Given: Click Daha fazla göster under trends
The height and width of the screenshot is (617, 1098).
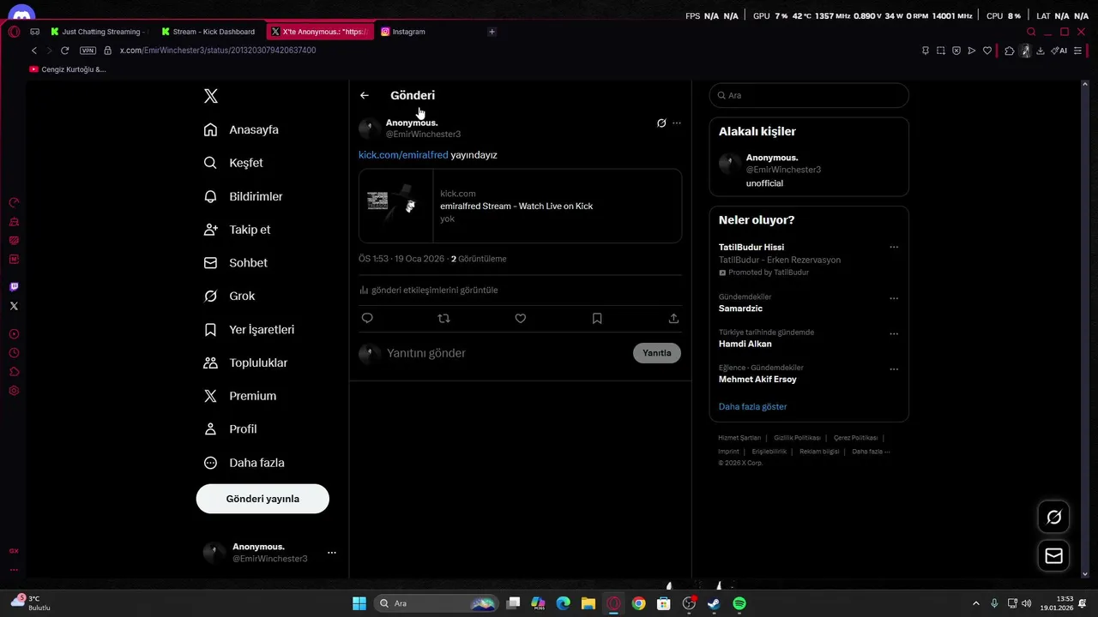Looking at the screenshot, I should tap(752, 407).
